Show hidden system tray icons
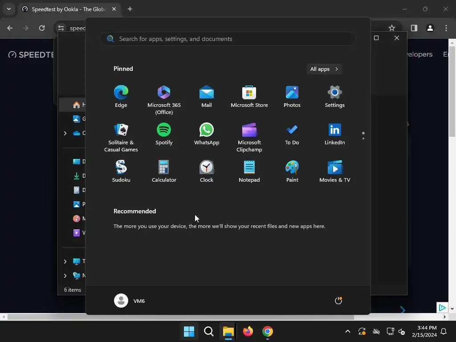Viewport: 456px width, 342px height. click(x=347, y=331)
